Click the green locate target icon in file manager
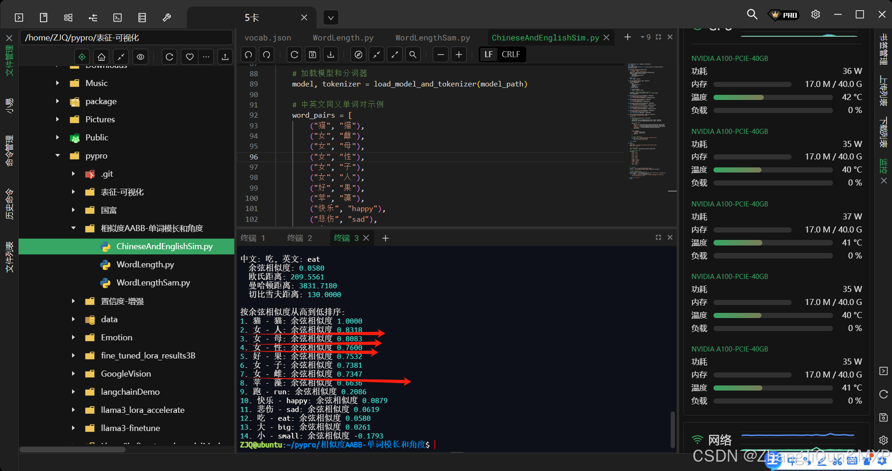 coord(82,57)
